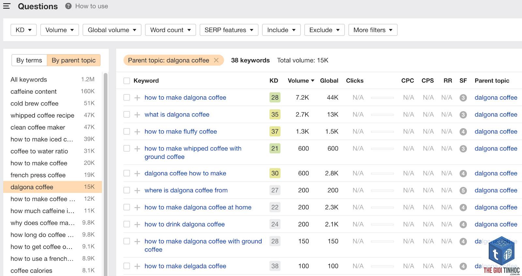Screen dimensions: 522x276
Task: Add 'how to make fluffy coffee' plus icon
Action: 137,131
